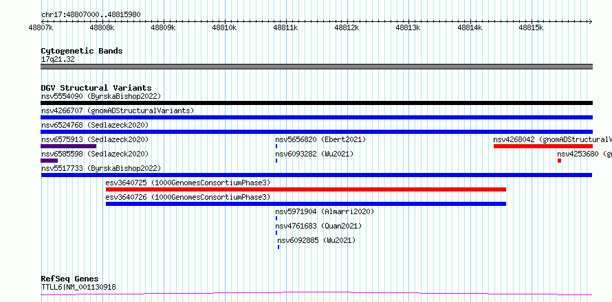Open the nsv6524768 (Sedlazeck2020) label
Image resolution: width=612 pixels, height=302 pixels.
point(95,125)
